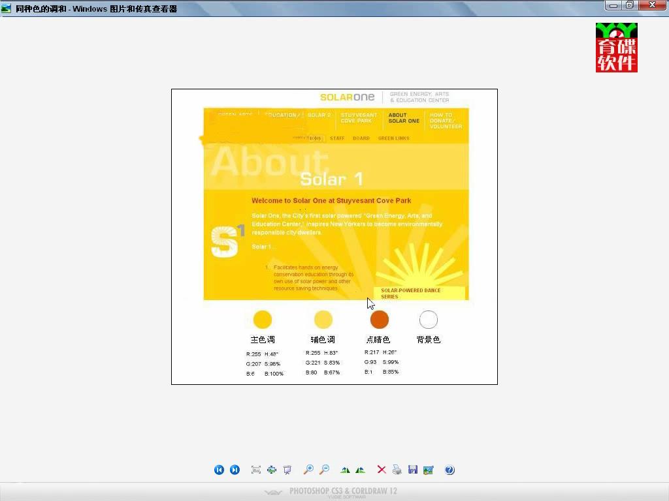The image size is (669, 501).
Task: Click the 点睛色 label
Action: point(378,339)
